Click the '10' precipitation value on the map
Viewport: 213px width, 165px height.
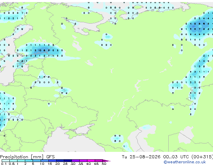(x=40, y=51)
